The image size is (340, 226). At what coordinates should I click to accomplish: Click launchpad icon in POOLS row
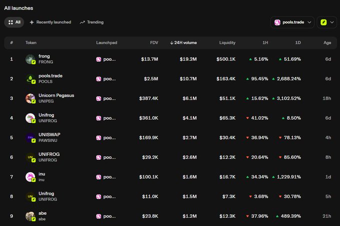(x=98, y=79)
